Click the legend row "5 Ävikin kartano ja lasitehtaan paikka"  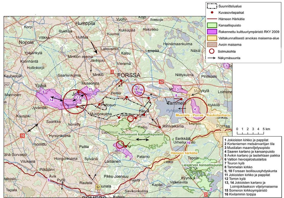pyautogui.click(x=252, y=156)
